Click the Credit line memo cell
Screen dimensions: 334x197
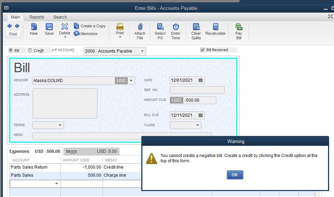(x=122, y=167)
